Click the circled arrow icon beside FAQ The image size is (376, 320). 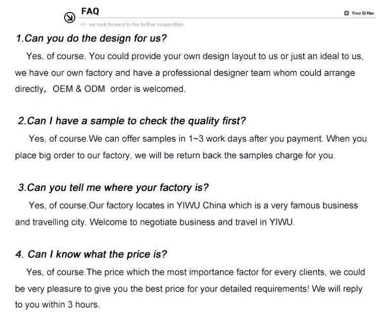(69, 18)
